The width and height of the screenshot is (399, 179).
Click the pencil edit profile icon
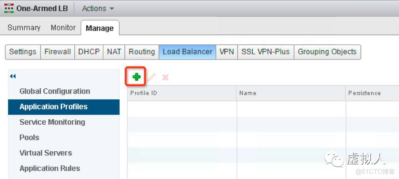pos(151,77)
